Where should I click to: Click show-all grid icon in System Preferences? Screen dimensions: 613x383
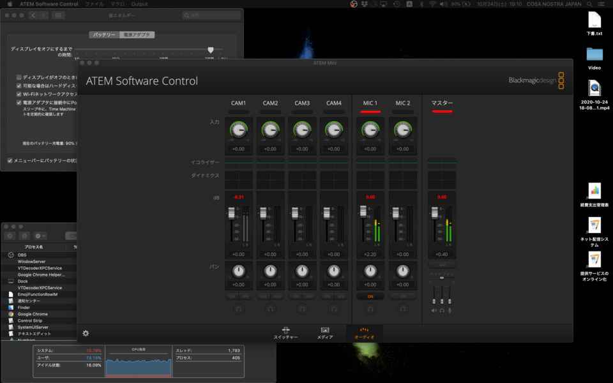[58, 15]
